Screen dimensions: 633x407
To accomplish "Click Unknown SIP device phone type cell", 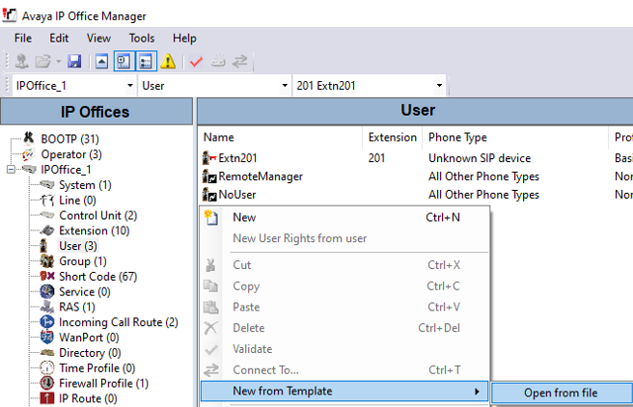I will 480,158.
